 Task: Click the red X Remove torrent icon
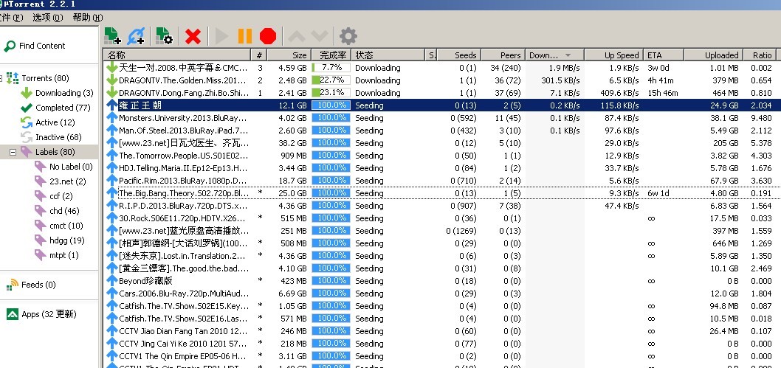[x=193, y=36]
